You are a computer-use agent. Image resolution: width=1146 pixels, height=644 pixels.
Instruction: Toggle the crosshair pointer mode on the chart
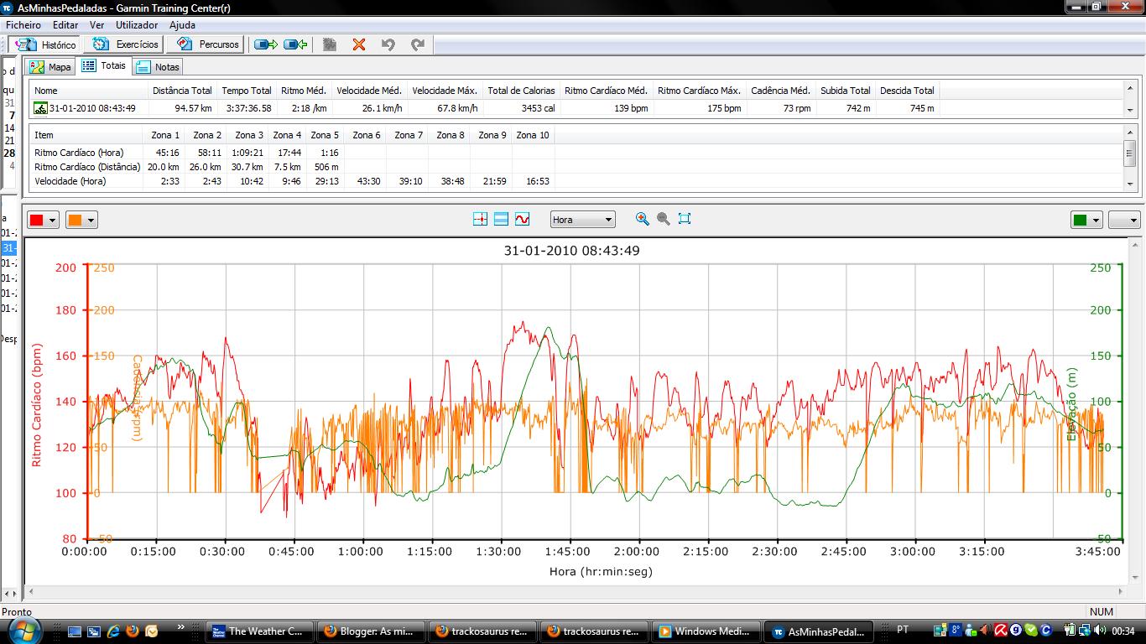click(x=481, y=219)
